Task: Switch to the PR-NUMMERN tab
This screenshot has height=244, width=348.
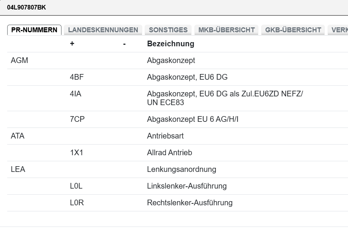Action: 34,30
